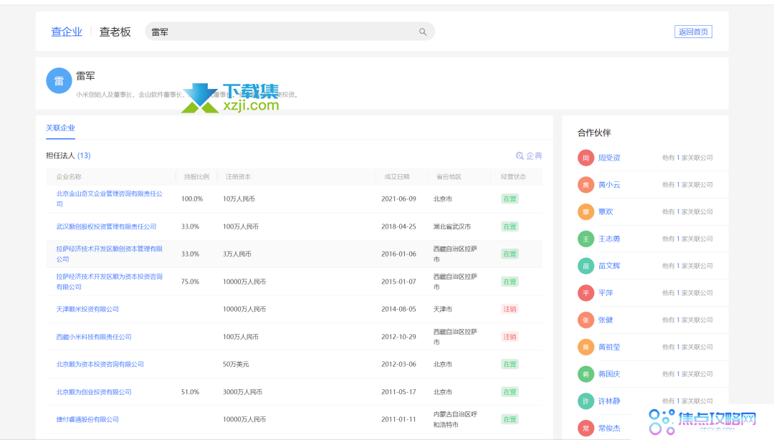The height and width of the screenshot is (440, 774).
Task: Click the 持股比例 column header
Action: [x=196, y=177]
